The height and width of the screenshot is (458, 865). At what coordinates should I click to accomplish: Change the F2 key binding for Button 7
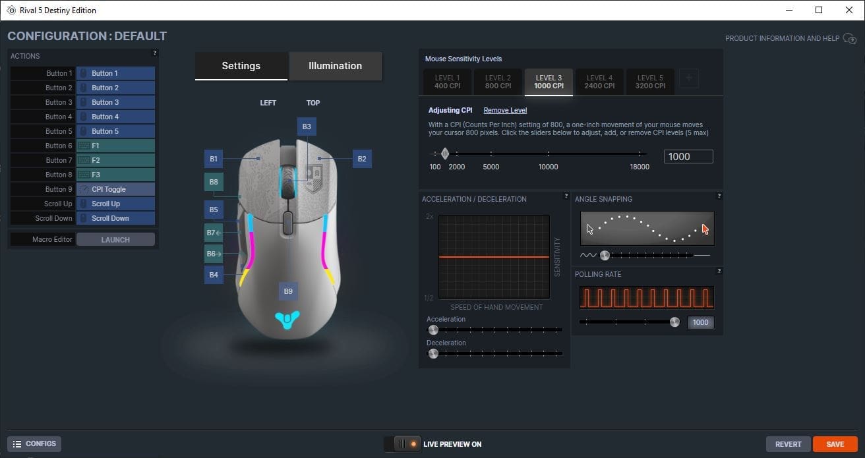[115, 160]
